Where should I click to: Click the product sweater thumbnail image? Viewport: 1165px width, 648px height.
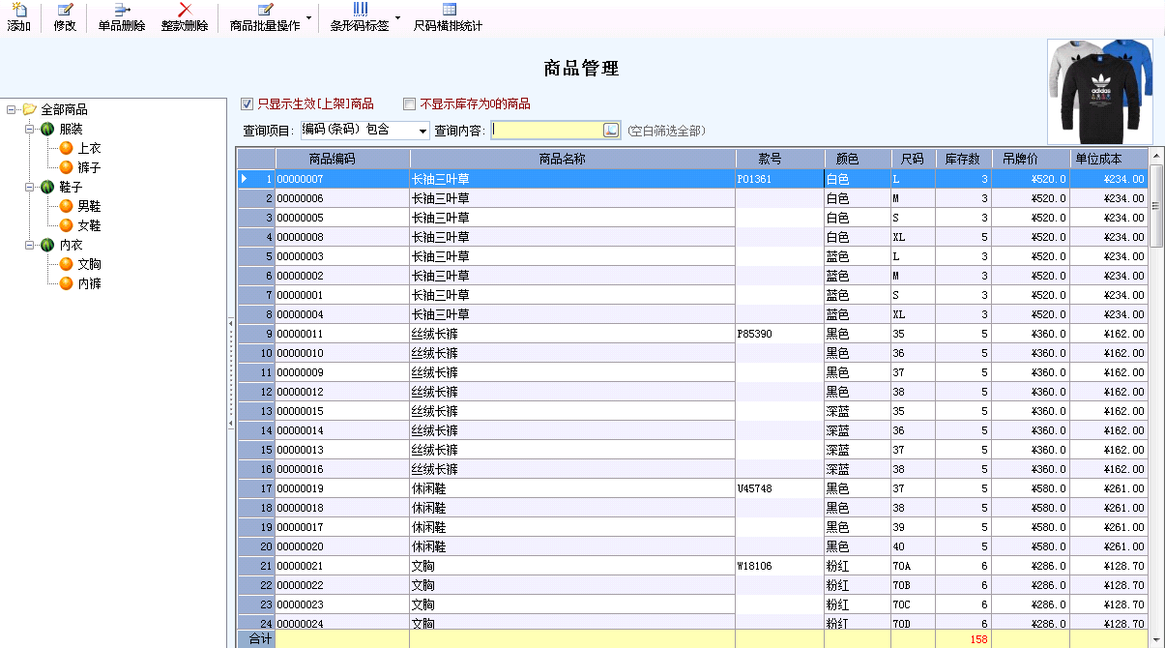[1100, 91]
